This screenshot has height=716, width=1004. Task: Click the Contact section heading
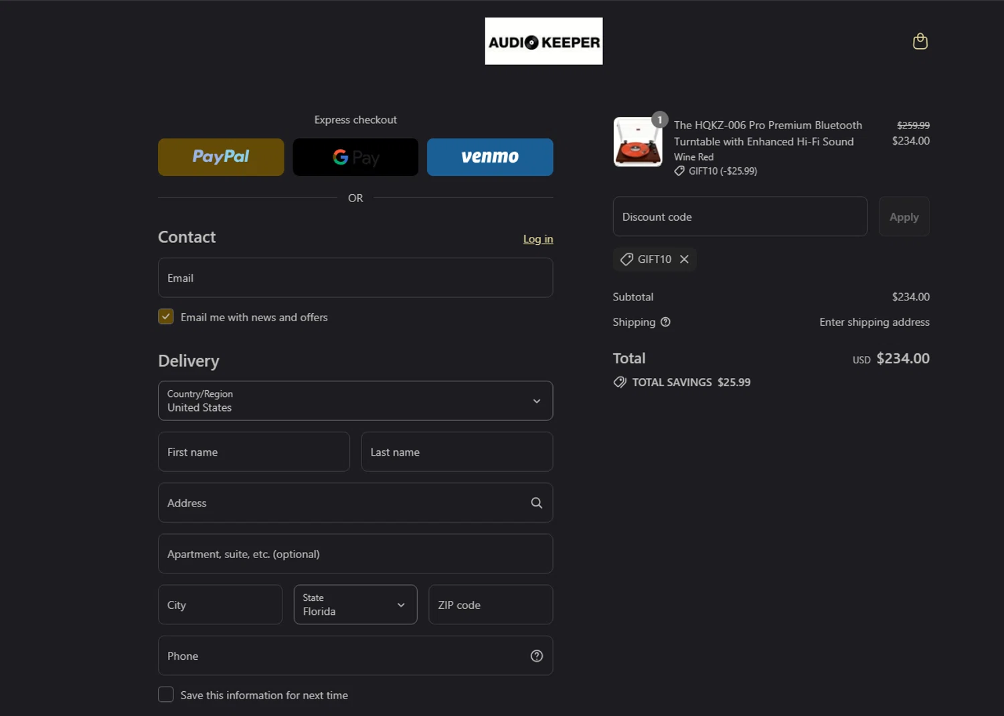click(187, 237)
